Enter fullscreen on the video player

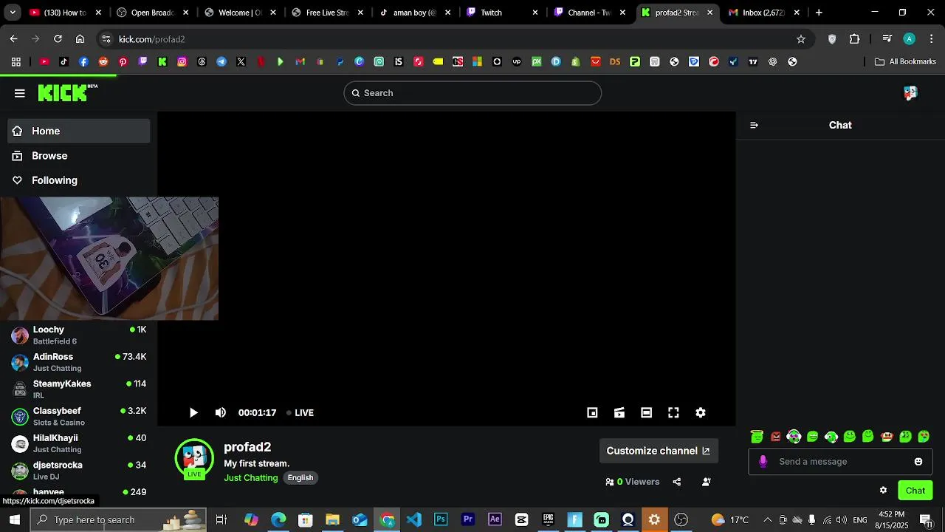(x=673, y=413)
